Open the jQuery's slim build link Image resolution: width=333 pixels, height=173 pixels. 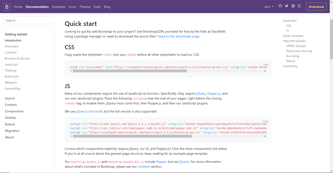coord(89,111)
